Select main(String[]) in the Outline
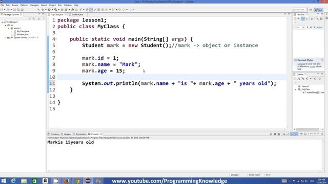The image size is (328, 184). point(313,93)
